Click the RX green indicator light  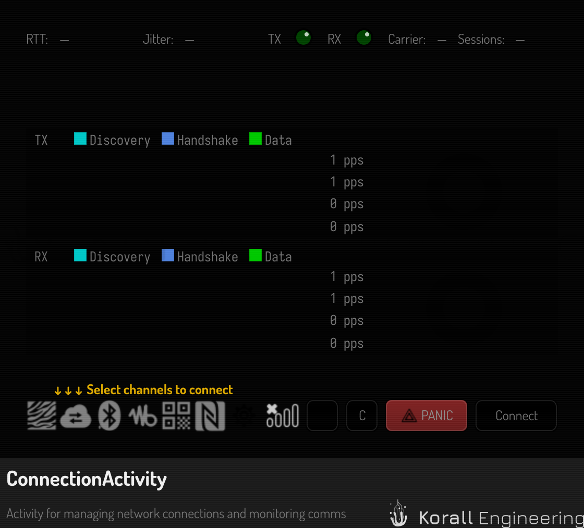coord(364,37)
